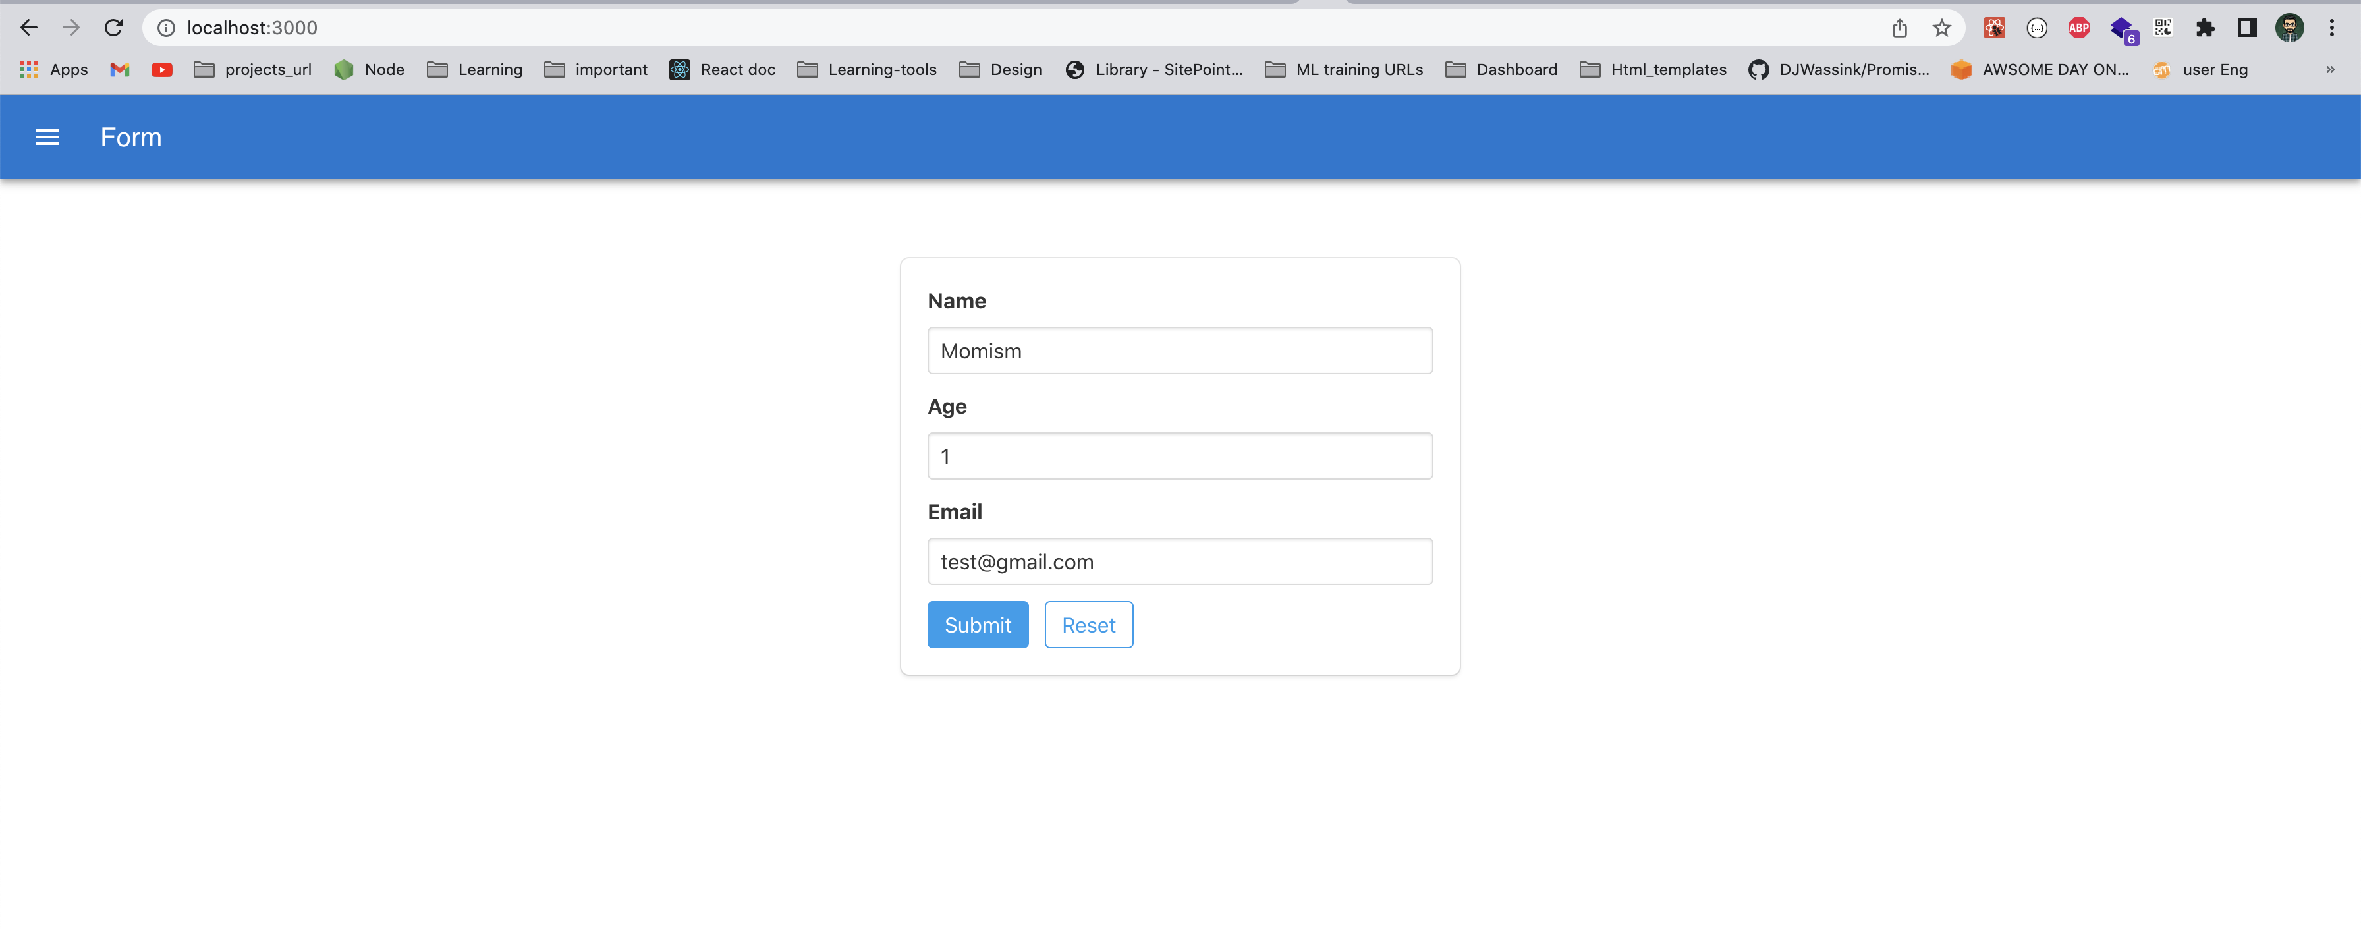Open the Extensions puzzle piece menu

pos(2205,28)
